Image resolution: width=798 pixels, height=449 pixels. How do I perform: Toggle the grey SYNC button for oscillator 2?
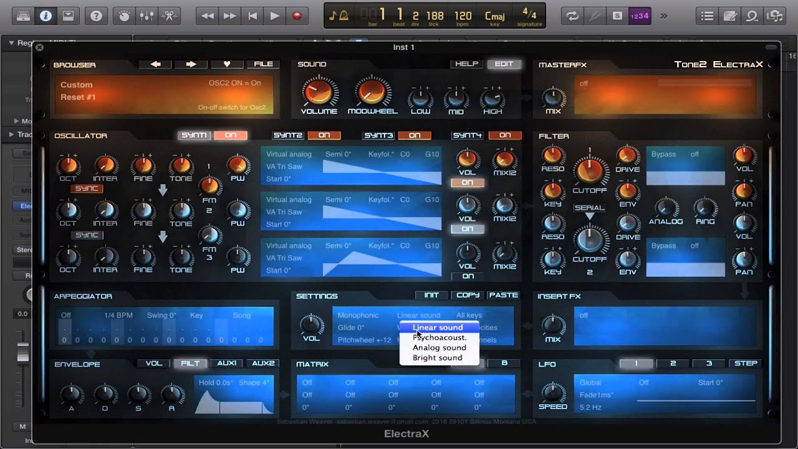(87, 235)
